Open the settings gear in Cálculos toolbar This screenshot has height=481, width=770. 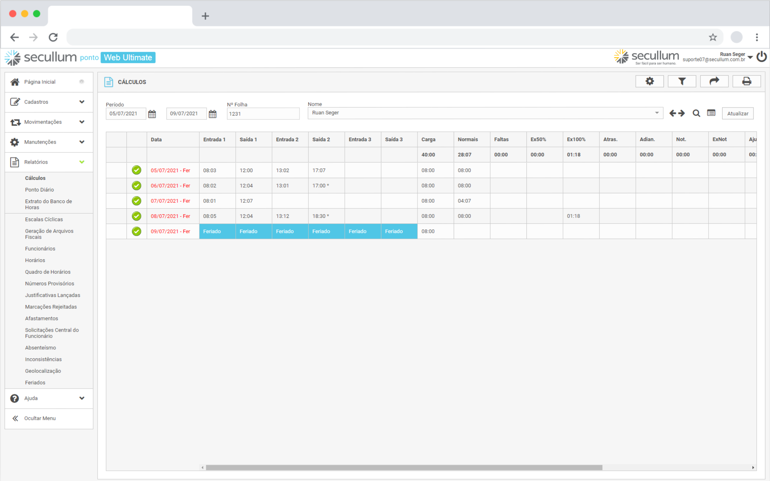649,82
